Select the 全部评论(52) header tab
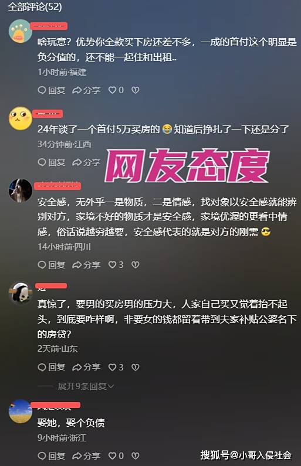This screenshot has height=466, width=301. (35, 6)
